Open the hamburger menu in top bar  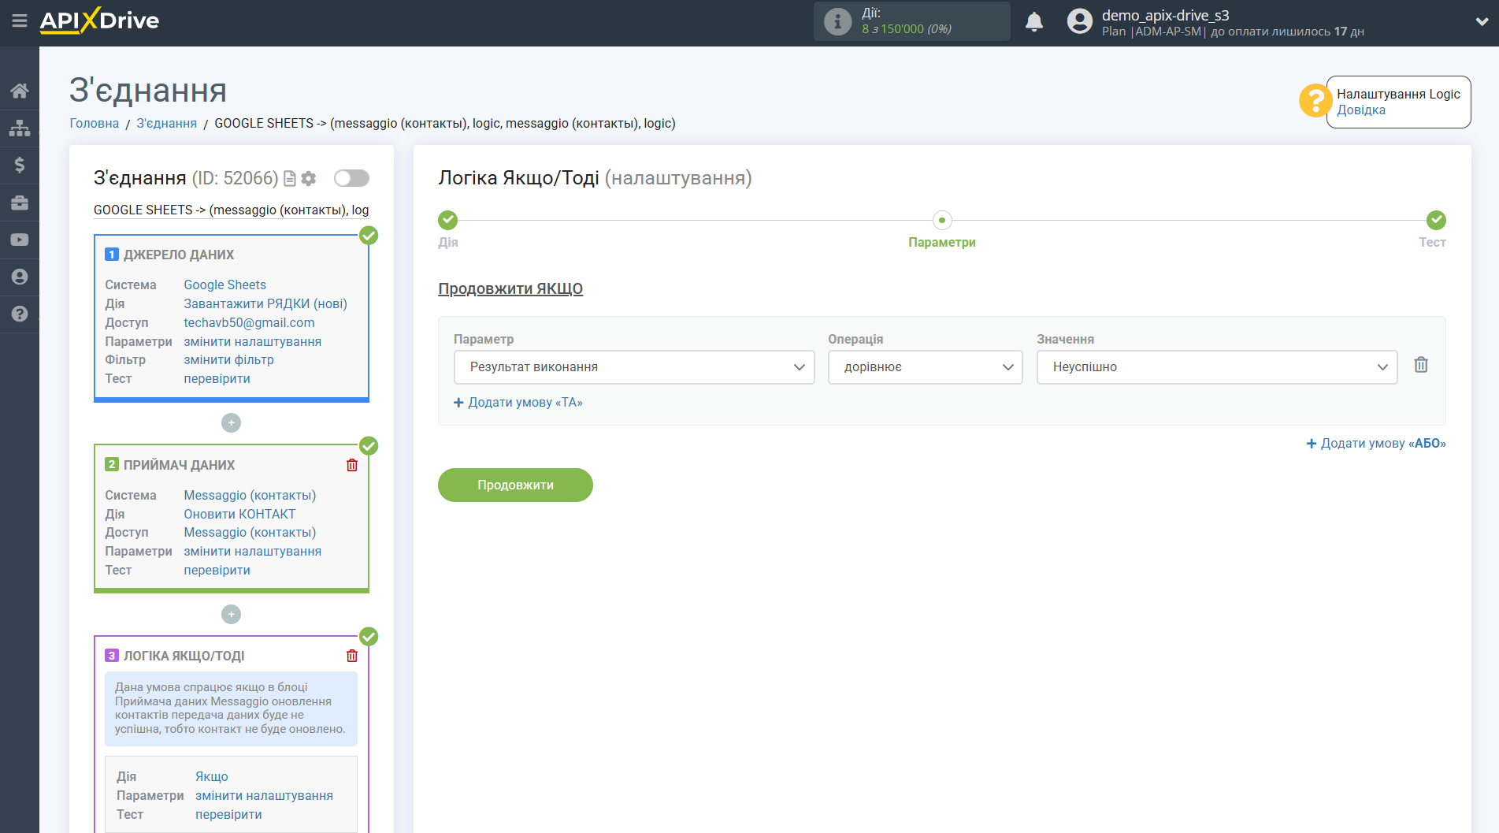(x=20, y=21)
